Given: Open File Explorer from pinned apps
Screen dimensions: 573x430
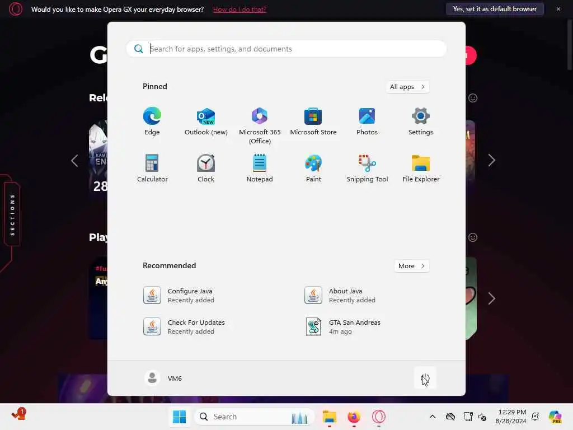Looking at the screenshot, I should 421,169.
